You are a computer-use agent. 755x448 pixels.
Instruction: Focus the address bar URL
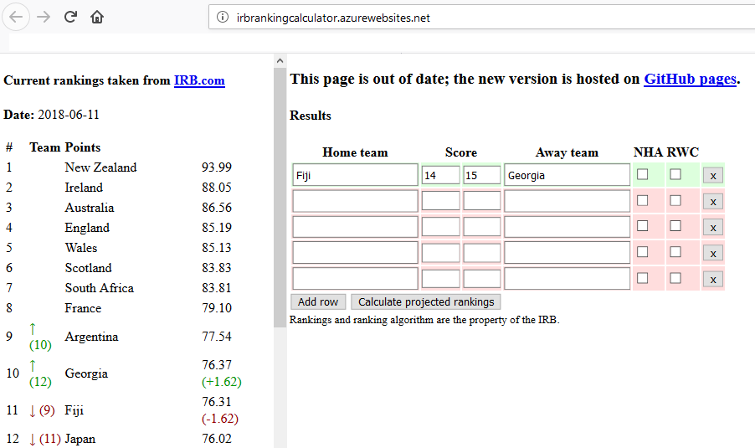point(333,18)
